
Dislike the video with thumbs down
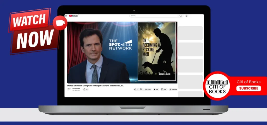coord(141,89)
